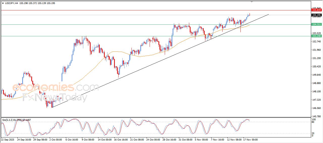Select the green 153.240 level label
This screenshot has width=323, height=143.
point(316,36)
